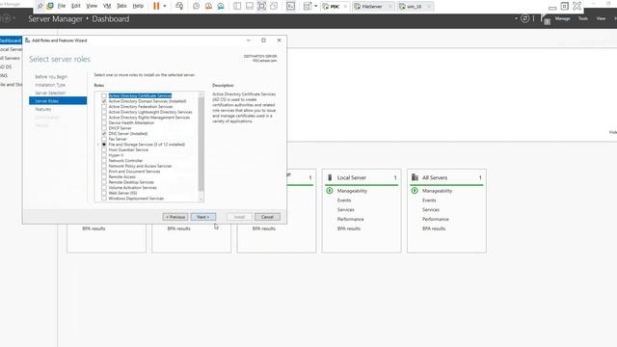Open the Manage menu in Server Manager
617x347 pixels.
[562, 18]
